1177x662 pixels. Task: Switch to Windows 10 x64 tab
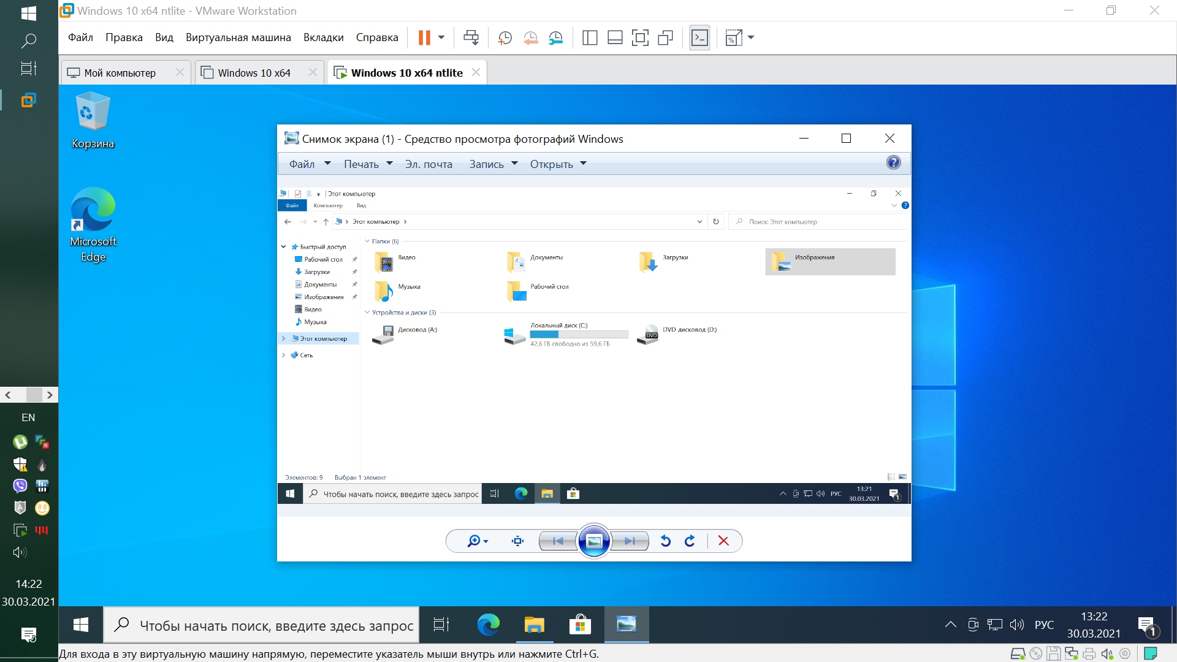click(254, 73)
